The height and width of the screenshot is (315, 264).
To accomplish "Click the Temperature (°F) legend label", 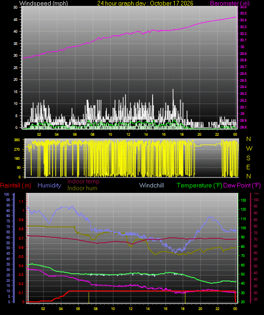I will click(x=199, y=186).
